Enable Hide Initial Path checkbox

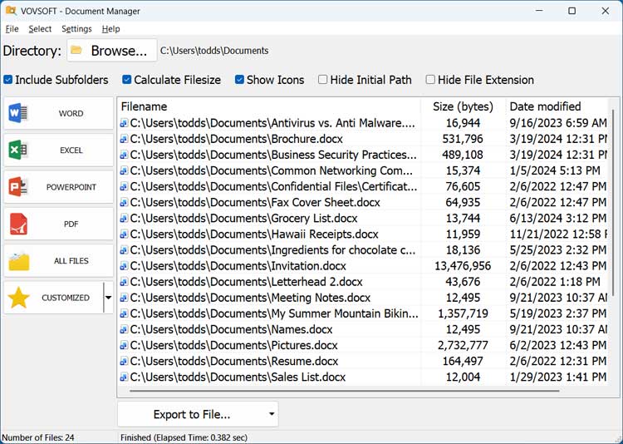point(322,80)
